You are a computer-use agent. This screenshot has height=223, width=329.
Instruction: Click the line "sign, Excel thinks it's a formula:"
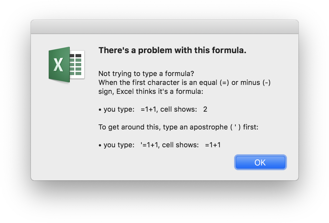point(151,92)
